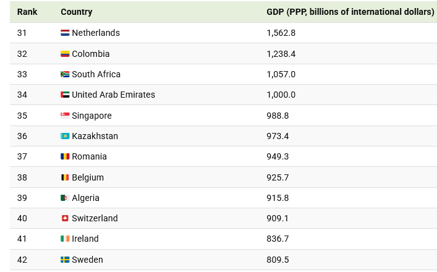Viewport: 437px width, 272px height.
Task: Click the Algeria flag icon
Action: tap(65, 198)
